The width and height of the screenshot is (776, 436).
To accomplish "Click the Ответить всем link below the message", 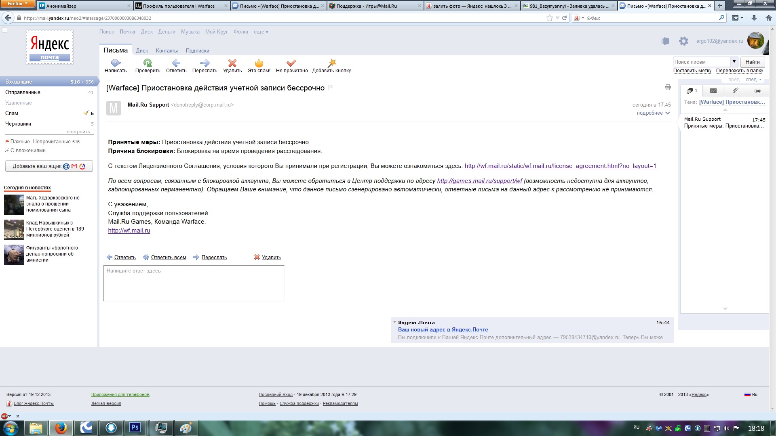I will (169, 257).
